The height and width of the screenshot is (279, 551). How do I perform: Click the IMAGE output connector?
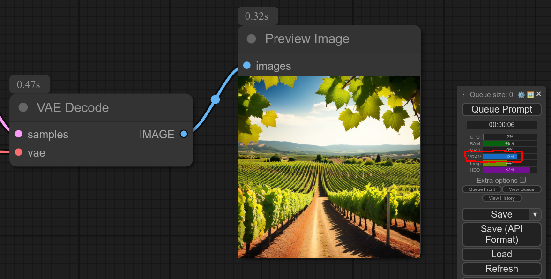[x=184, y=134]
